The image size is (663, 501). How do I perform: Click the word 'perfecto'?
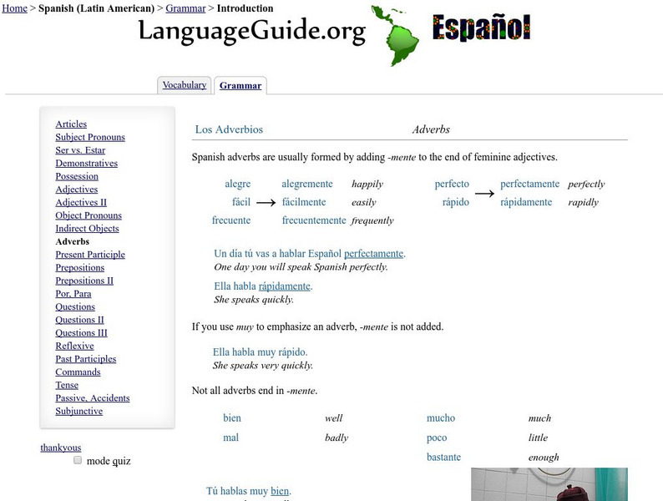[452, 185]
